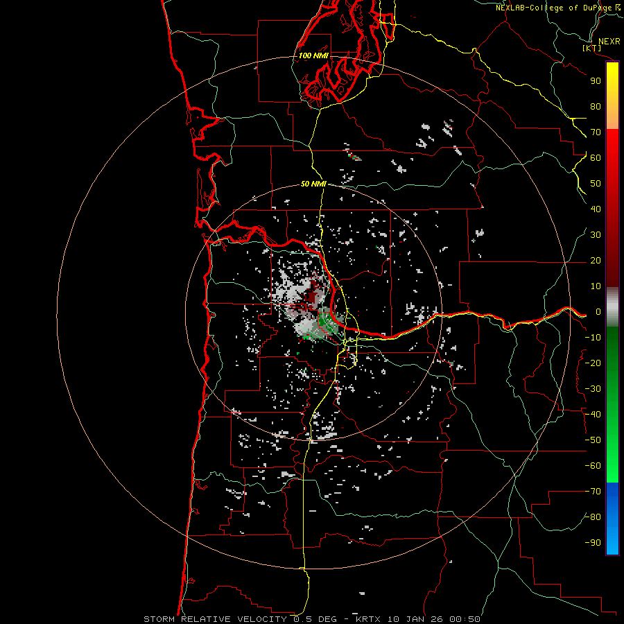Click the 70 knots scale label

tap(596, 132)
